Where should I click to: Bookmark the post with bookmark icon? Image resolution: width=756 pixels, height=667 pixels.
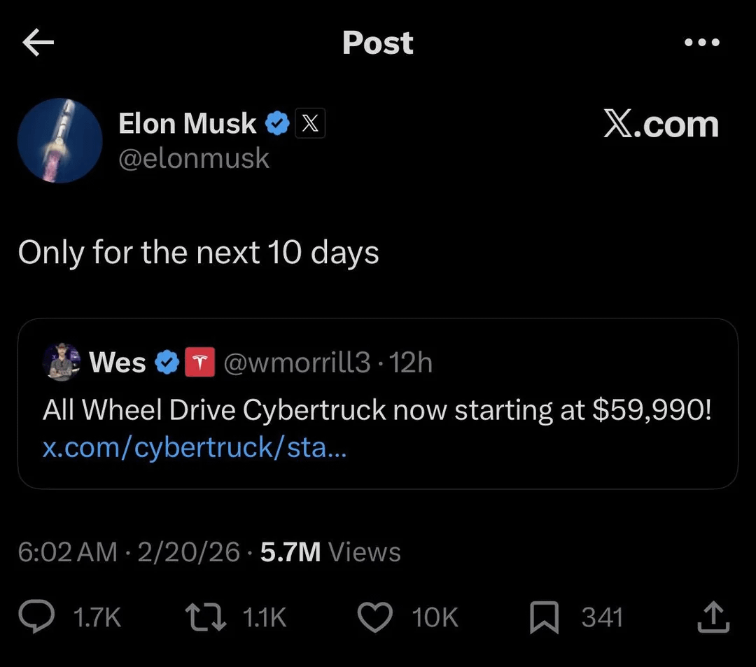click(x=544, y=618)
